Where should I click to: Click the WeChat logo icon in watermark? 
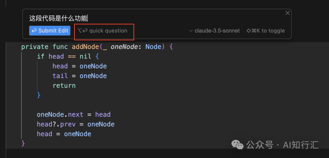pyautogui.click(x=237, y=145)
